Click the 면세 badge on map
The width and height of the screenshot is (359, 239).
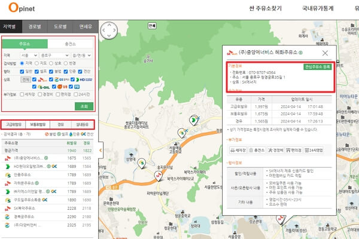[152, 26]
